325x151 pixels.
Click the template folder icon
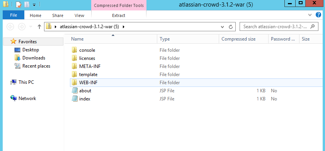[x=75, y=75]
